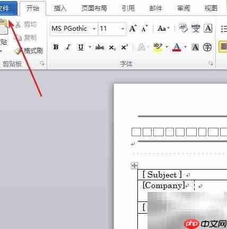The image size is (227, 229).
Task: Toggle Underline formatting
Action: pos(81,47)
